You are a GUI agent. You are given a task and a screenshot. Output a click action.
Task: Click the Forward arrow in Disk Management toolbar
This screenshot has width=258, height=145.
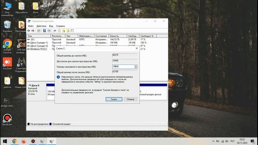(33, 31)
